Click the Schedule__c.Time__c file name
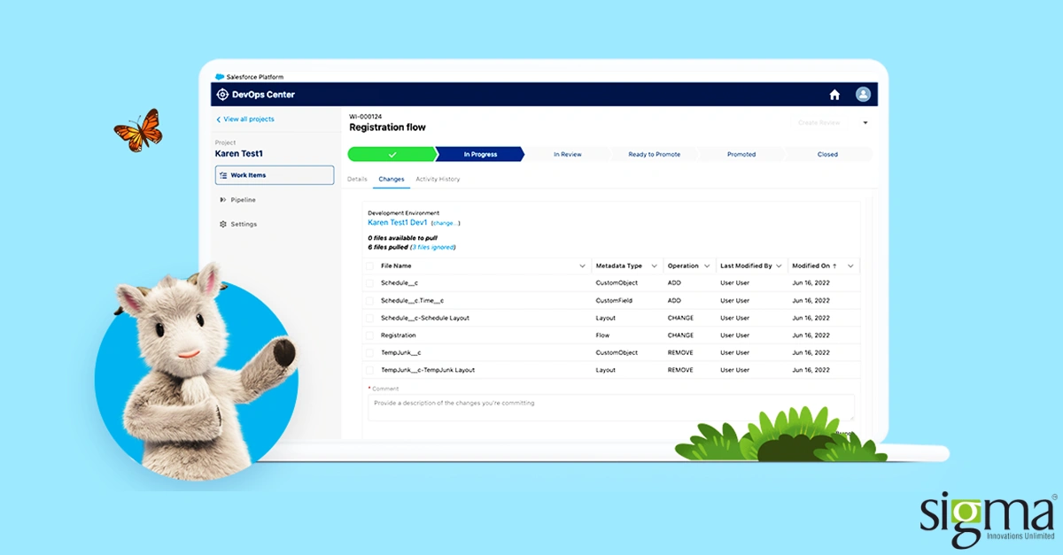The image size is (1063, 555). pyautogui.click(x=412, y=301)
